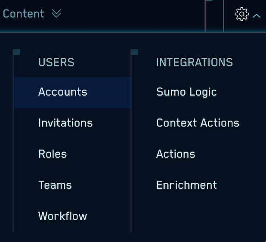Expand the Content double-chevron dropdown
266x242 pixels.
56,14
